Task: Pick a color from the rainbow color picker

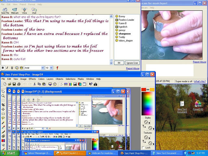Action: pyautogui.click(x=148, y=104)
